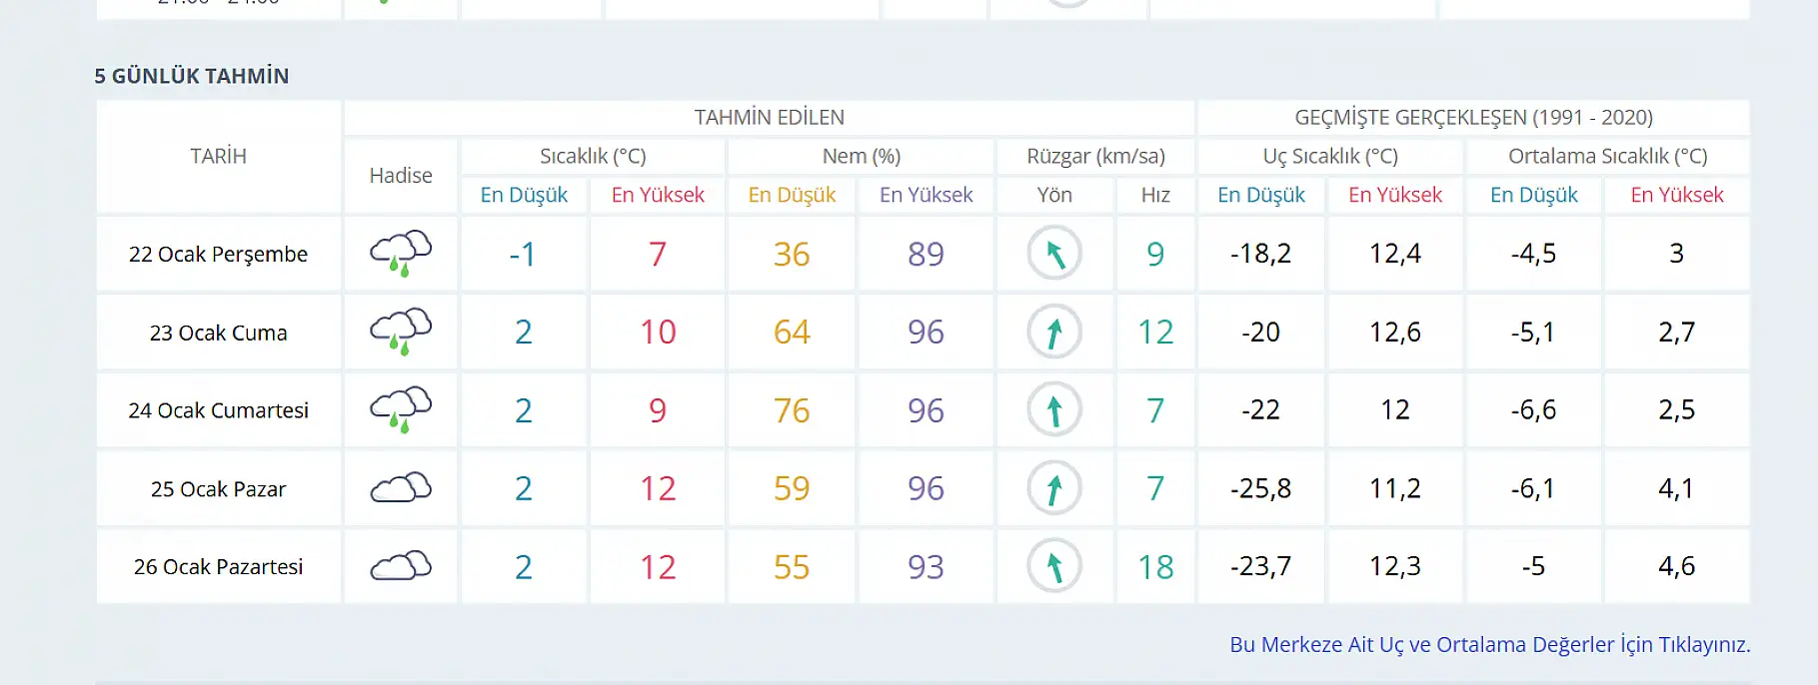The width and height of the screenshot is (1818, 685).
Task: Open the 'Bu Merkeze Ait Uç ve Ortalama Değerler' link
Action: tap(1489, 645)
